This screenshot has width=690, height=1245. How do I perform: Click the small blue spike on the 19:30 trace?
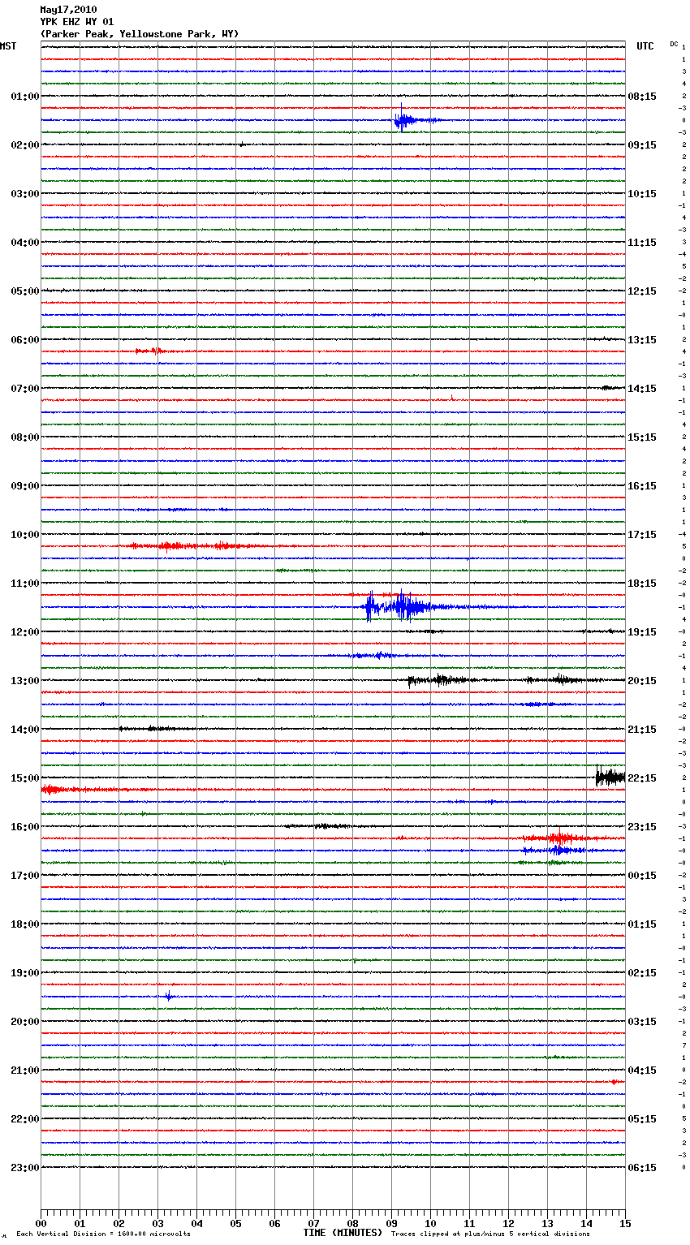tap(168, 996)
